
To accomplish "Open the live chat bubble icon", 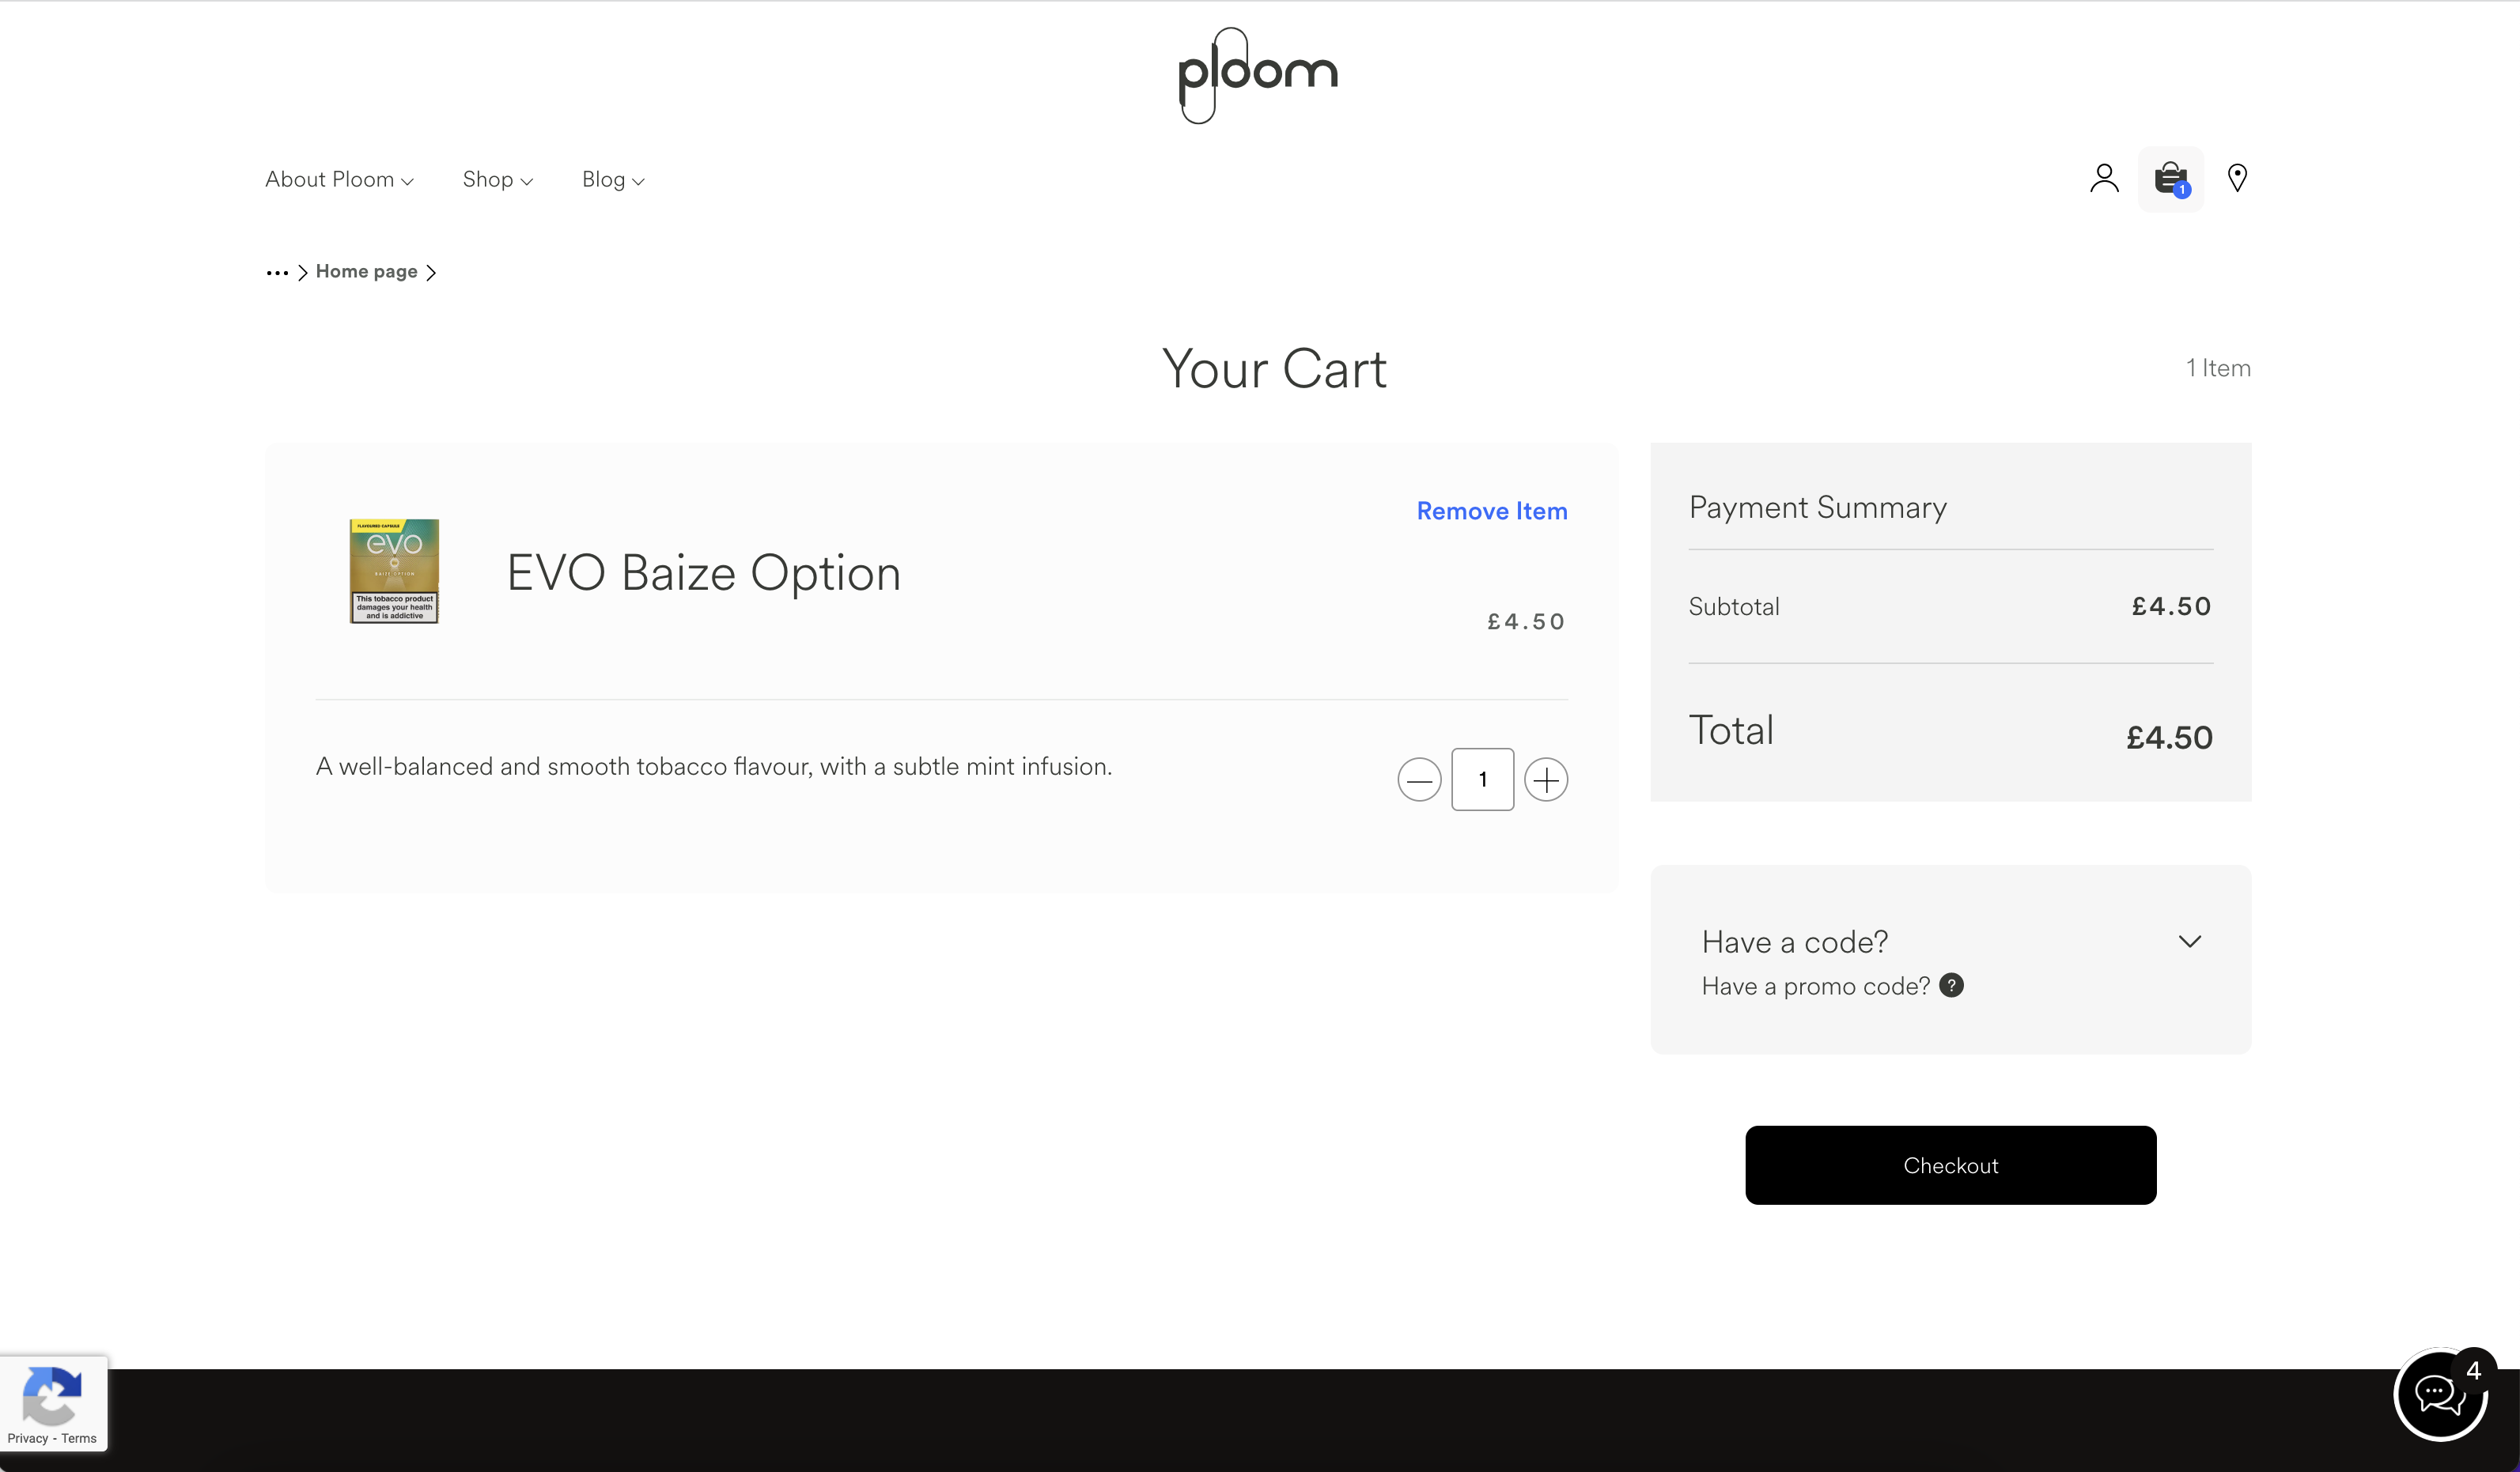I will (2440, 1394).
